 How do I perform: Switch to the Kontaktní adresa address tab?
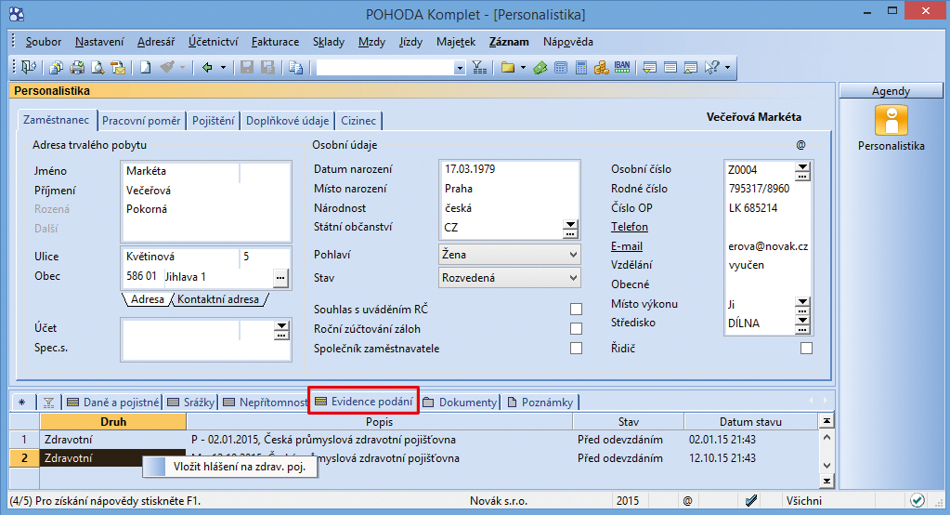[x=218, y=299]
